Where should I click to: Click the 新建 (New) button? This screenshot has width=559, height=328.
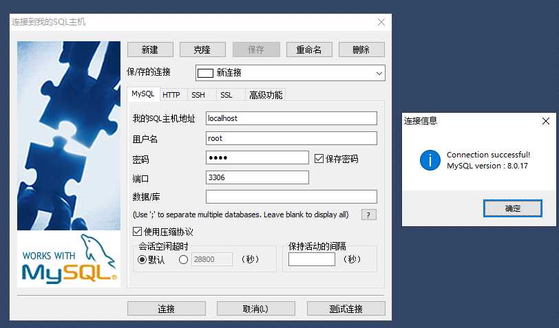click(150, 50)
